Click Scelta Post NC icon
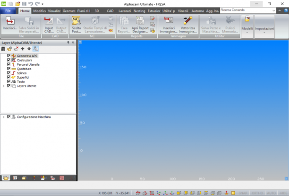Screen dimensions: 289x196 [x=76, y=25]
